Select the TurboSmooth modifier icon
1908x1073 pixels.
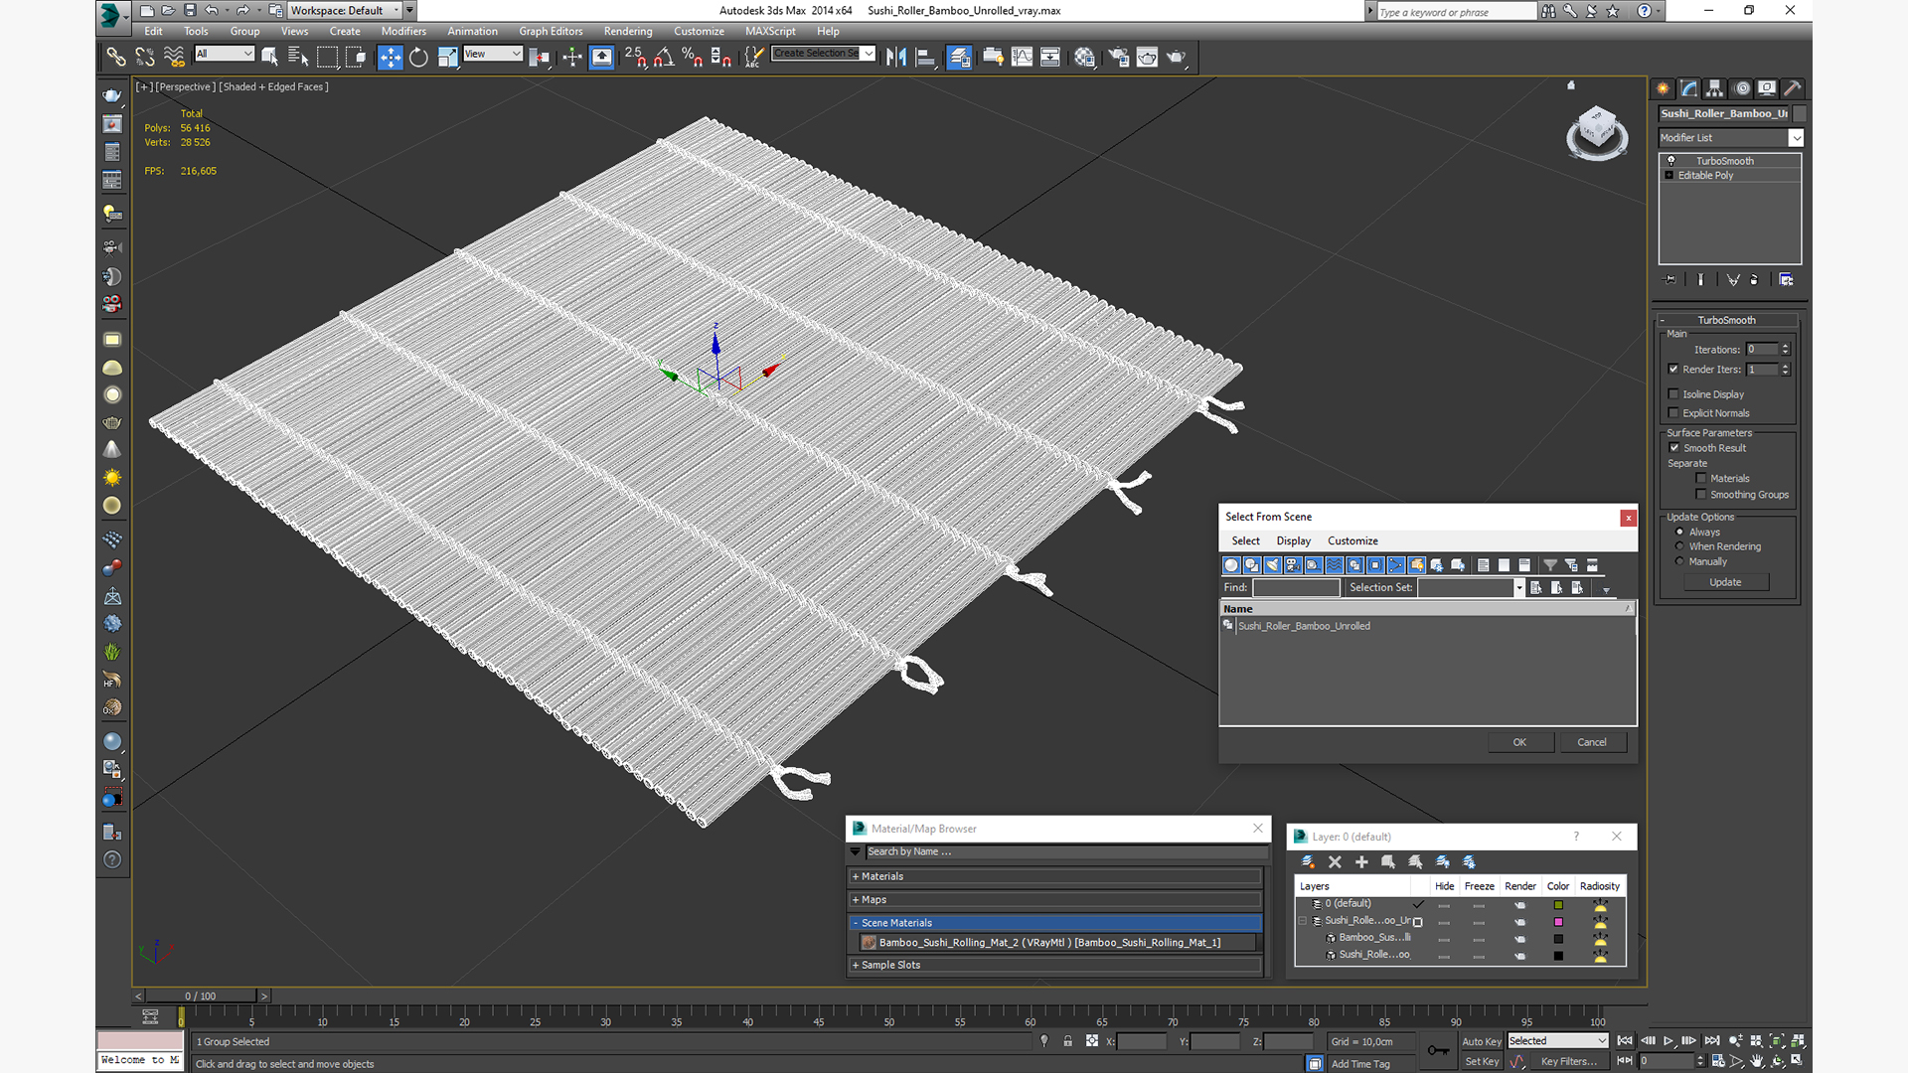(x=1670, y=160)
